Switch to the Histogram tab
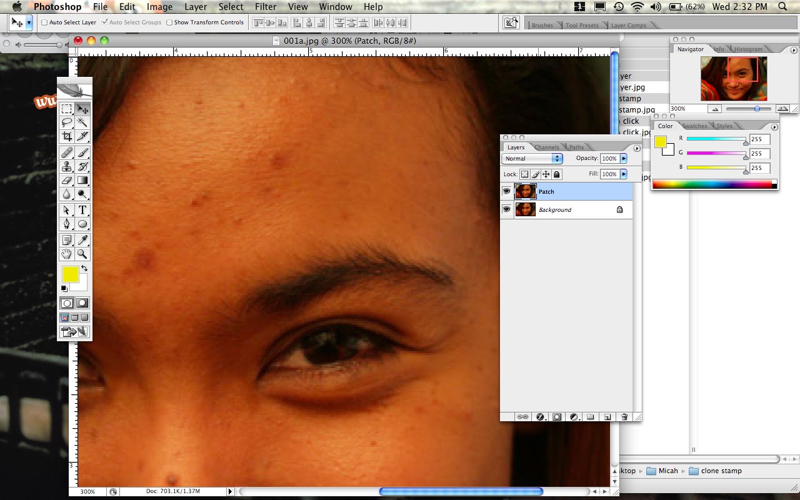Screen dimensions: 800x500 [x=748, y=49]
